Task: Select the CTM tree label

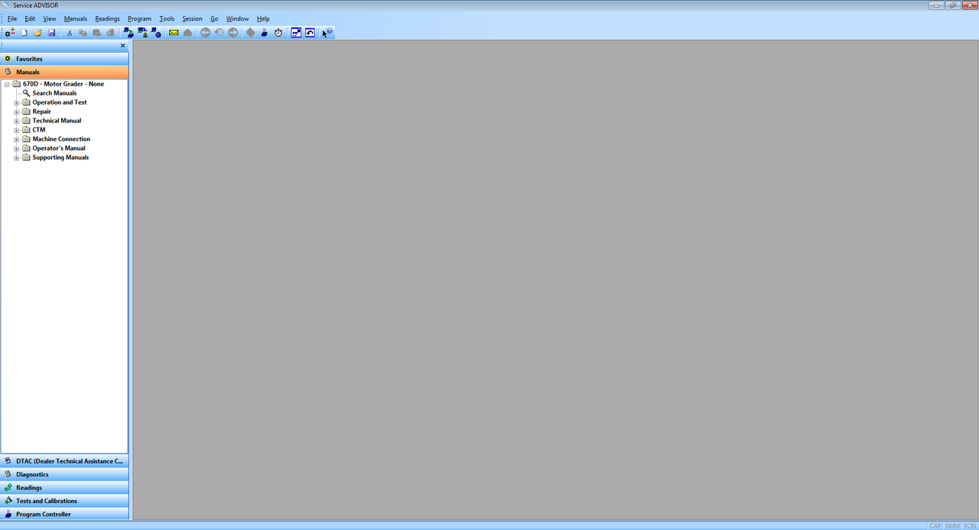Action: [x=39, y=130]
